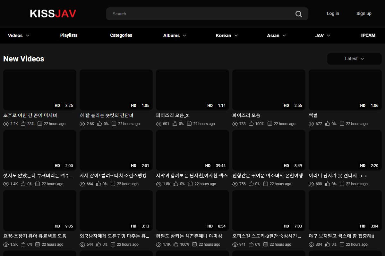Viewport: 385px width, 256px height.
Task: Open the Latest sorting dropdown
Action: click(354, 59)
